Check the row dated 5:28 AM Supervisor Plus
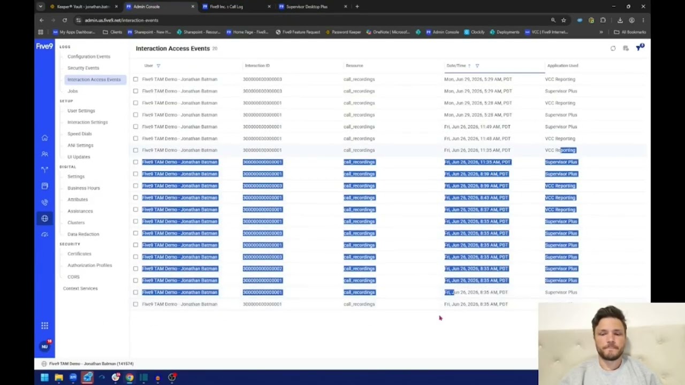 tap(135, 114)
